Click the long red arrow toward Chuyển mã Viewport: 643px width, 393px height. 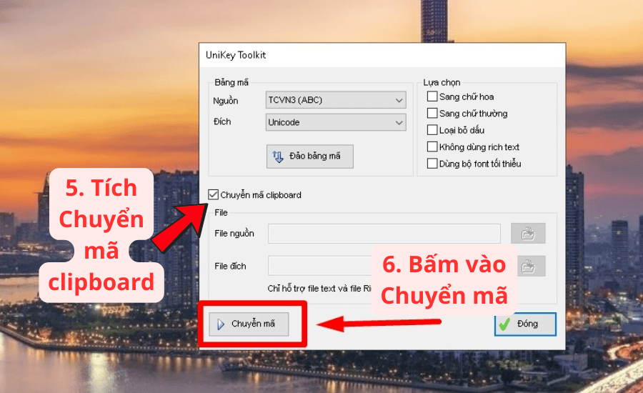(x=379, y=324)
